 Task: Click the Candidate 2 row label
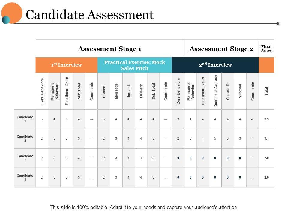(x=25, y=139)
